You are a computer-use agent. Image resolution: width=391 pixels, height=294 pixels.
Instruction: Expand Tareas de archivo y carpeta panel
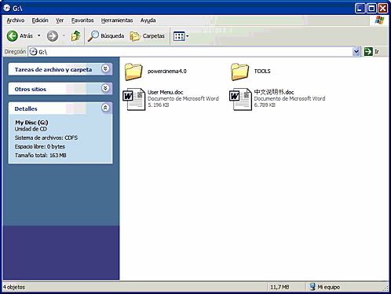point(105,68)
